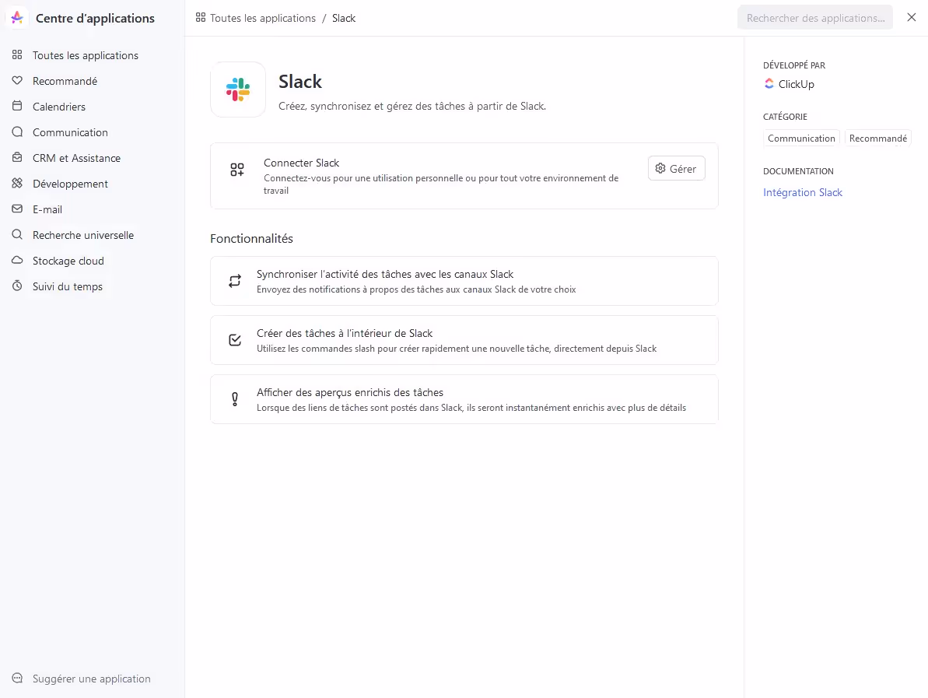Click the sync icon next to task activity feature
The height and width of the screenshot is (698, 928).
tap(235, 281)
